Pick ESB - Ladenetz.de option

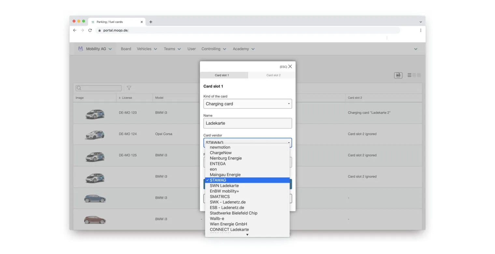[x=247, y=207]
